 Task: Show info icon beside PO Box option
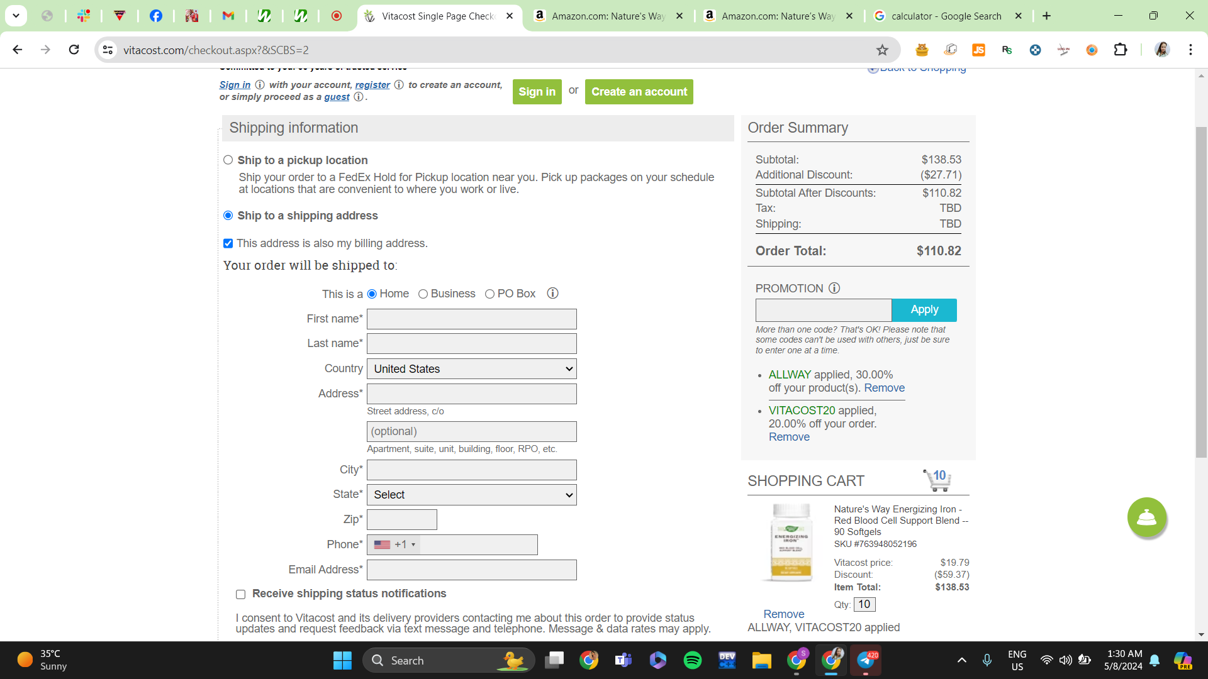point(552,293)
